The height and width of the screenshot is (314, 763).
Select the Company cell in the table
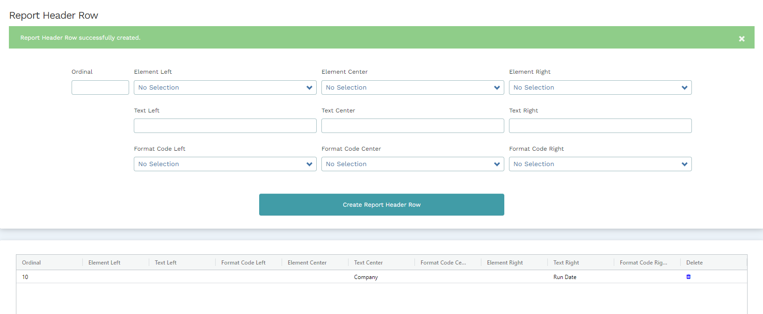tap(366, 277)
